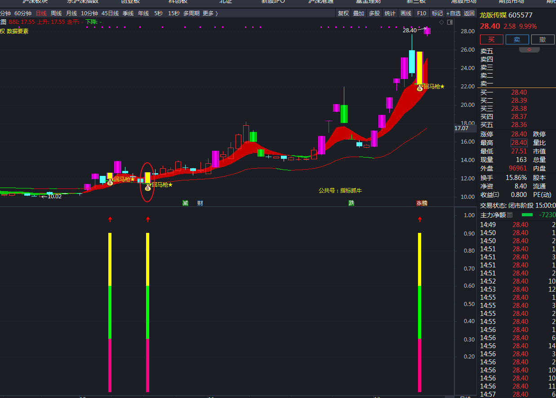
Task: Click the green 跌 event marker
Action: click(x=351, y=203)
